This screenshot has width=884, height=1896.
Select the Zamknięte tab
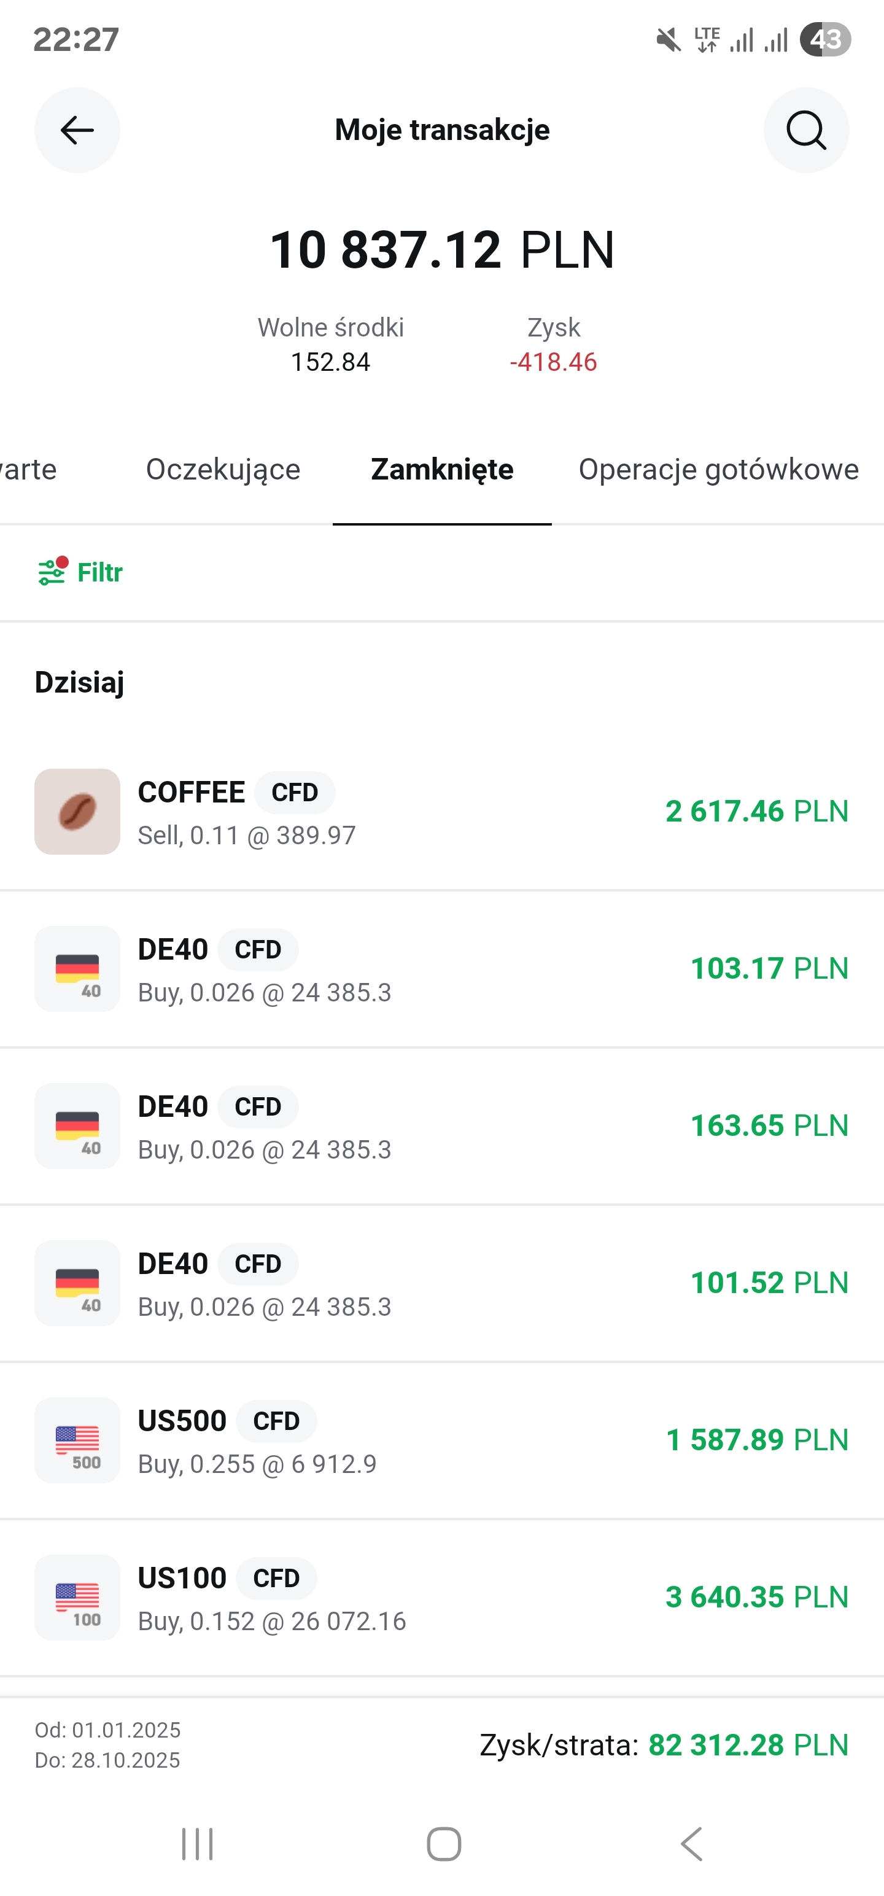pyautogui.click(x=441, y=470)
